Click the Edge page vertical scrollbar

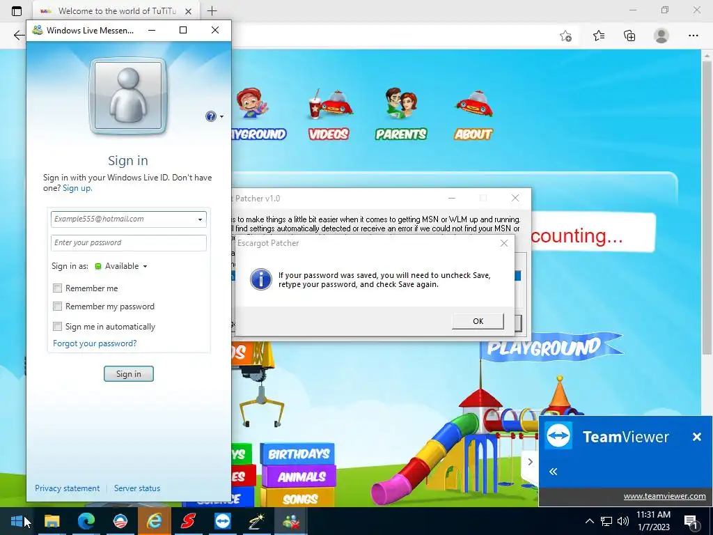point(706,207)
